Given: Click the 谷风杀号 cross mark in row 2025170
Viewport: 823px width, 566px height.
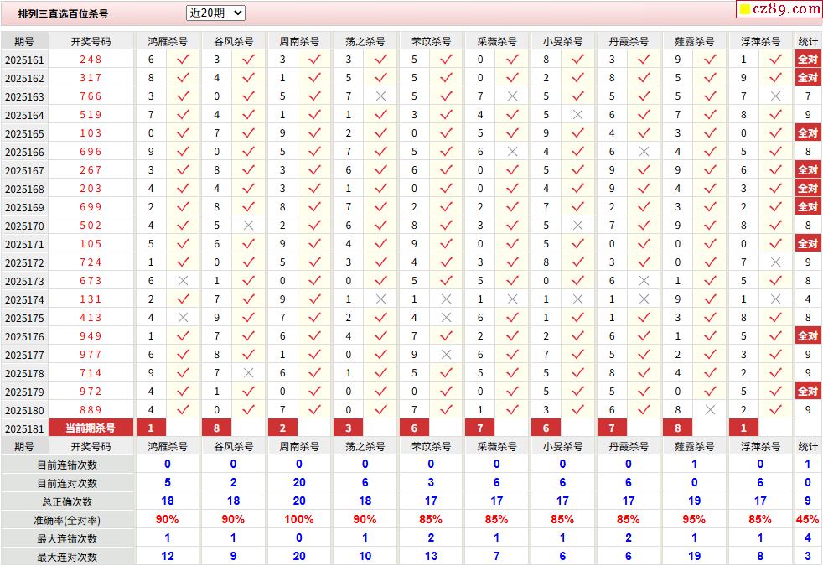Looking at the screenshot, I should [x=249, y=226].
